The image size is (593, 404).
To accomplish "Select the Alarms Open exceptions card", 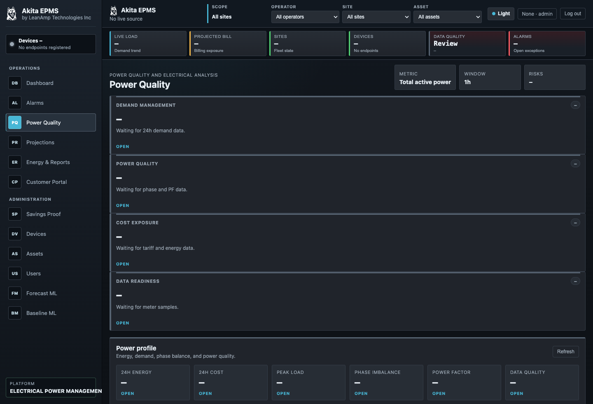I will pyautogui.click(x=547, y=43).
